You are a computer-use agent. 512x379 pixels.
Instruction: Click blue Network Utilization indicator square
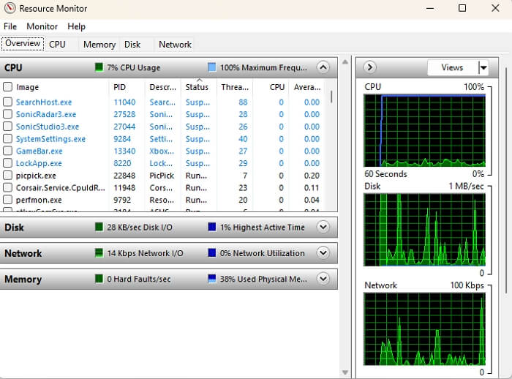pos(212,252)
